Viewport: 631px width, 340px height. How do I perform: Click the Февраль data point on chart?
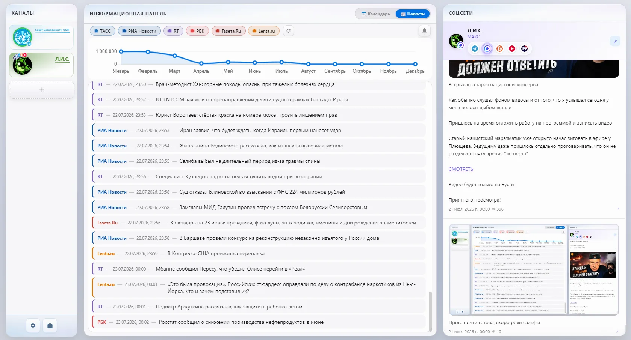[x=148, y=52]
